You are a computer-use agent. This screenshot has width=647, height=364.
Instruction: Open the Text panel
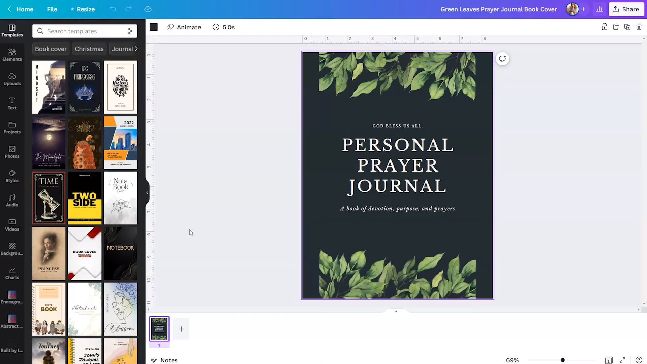point(12,103)
